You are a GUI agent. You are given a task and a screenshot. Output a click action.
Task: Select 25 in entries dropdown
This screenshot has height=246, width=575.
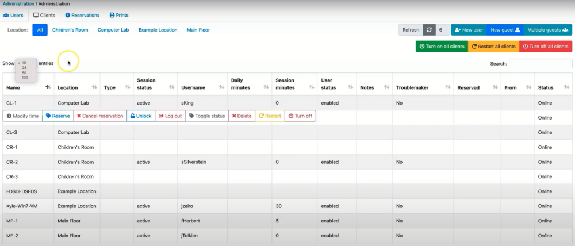coord(25,68)
